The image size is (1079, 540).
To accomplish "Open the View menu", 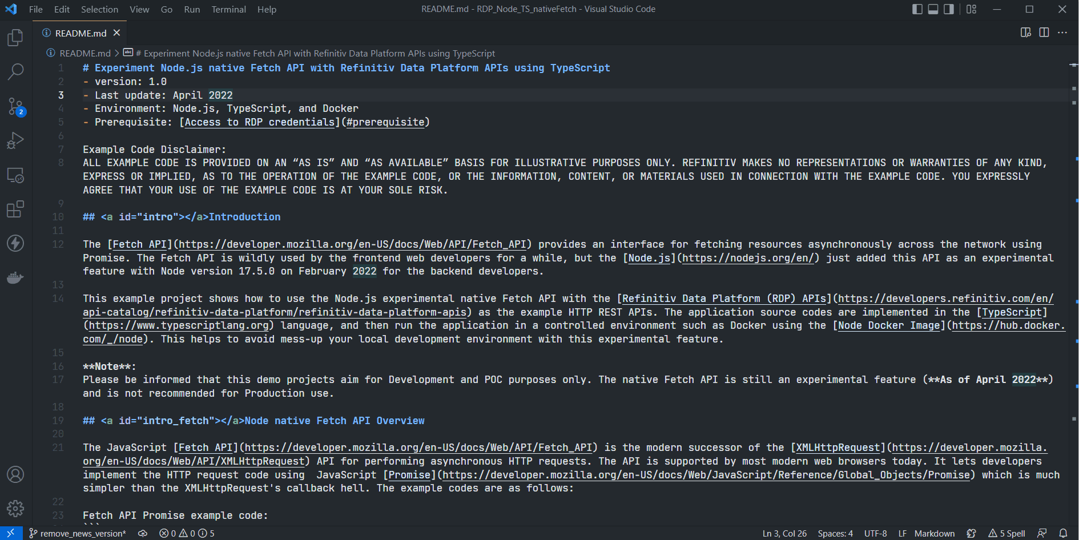I will point(139,9).
